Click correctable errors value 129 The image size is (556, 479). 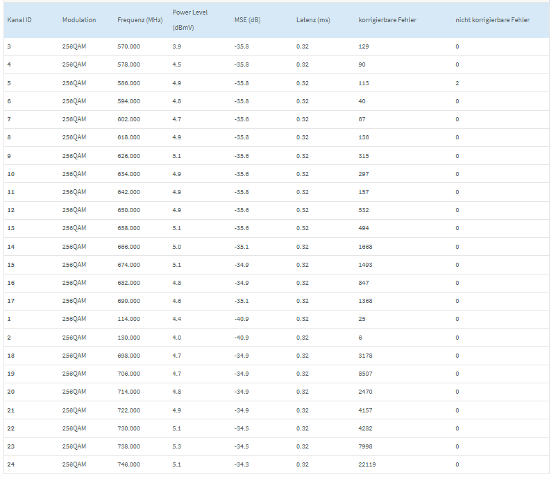(x=364, y=46)
